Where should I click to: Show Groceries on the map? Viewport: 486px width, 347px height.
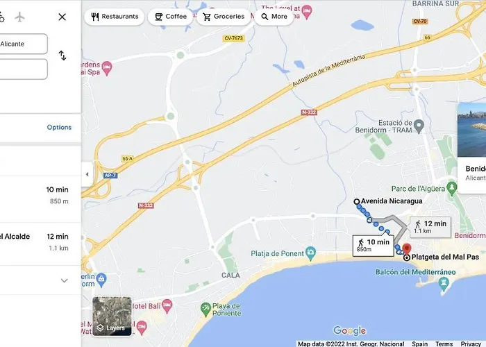224,17
